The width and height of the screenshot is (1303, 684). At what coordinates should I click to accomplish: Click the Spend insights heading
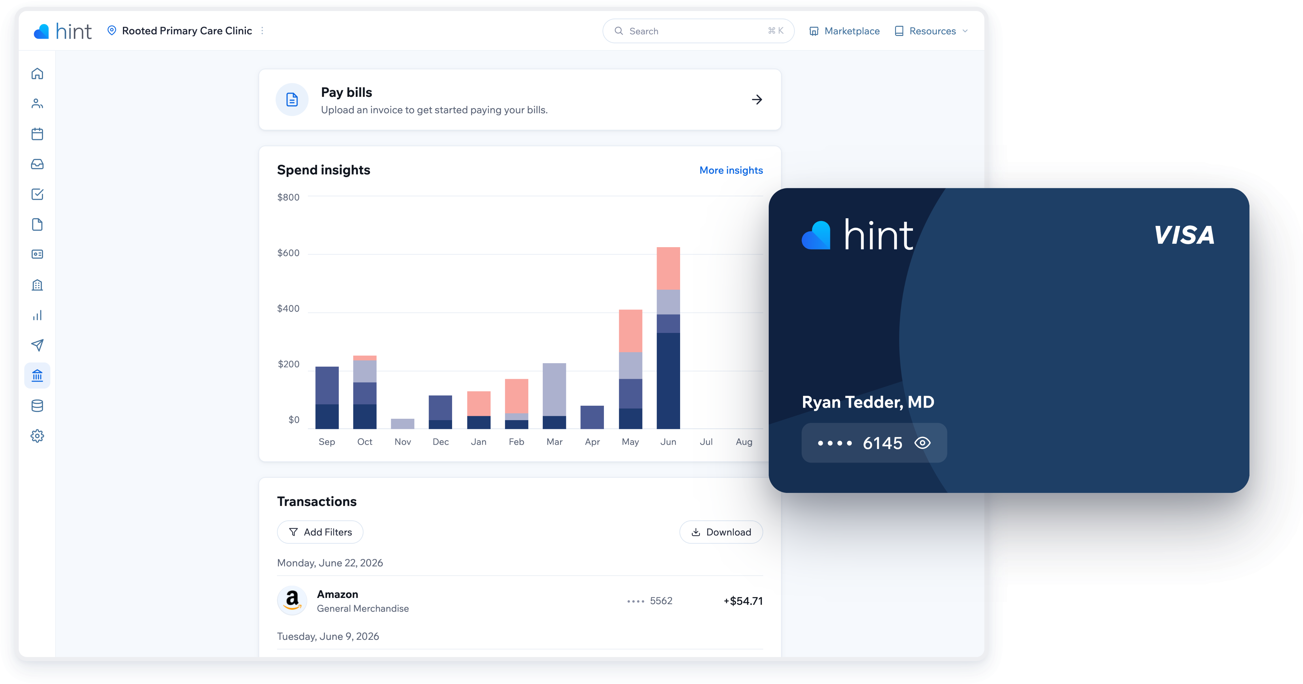click(x=324, y=170)
